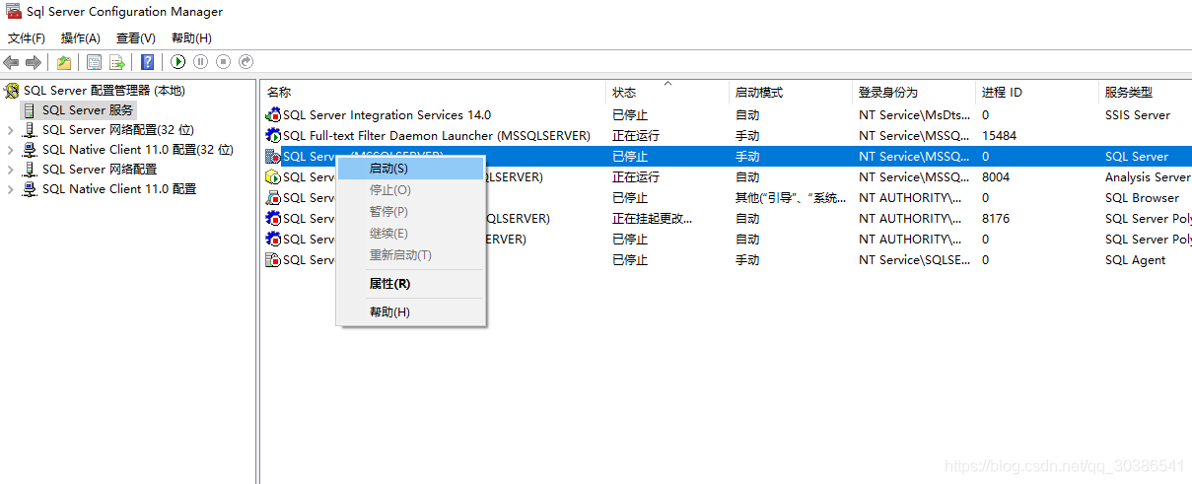Click process ID 8176
The height and width of the screenshot is (484, 1192).
(x=996, y=219)
